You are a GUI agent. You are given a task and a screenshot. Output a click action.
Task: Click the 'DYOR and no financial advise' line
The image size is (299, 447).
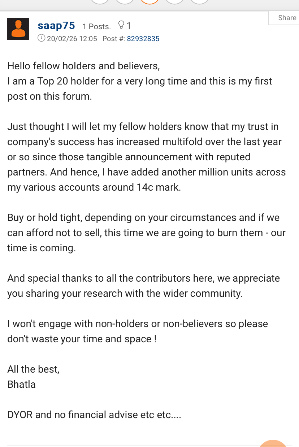(94, 415)
